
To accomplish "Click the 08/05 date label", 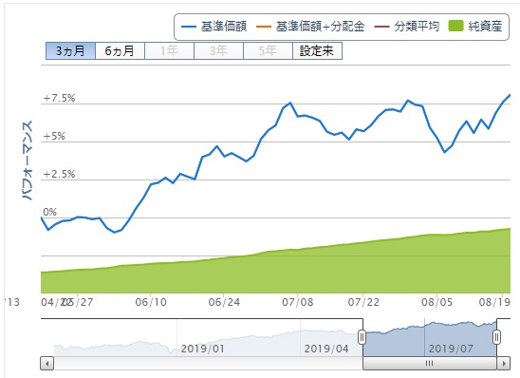I will (x=436, y=302).
